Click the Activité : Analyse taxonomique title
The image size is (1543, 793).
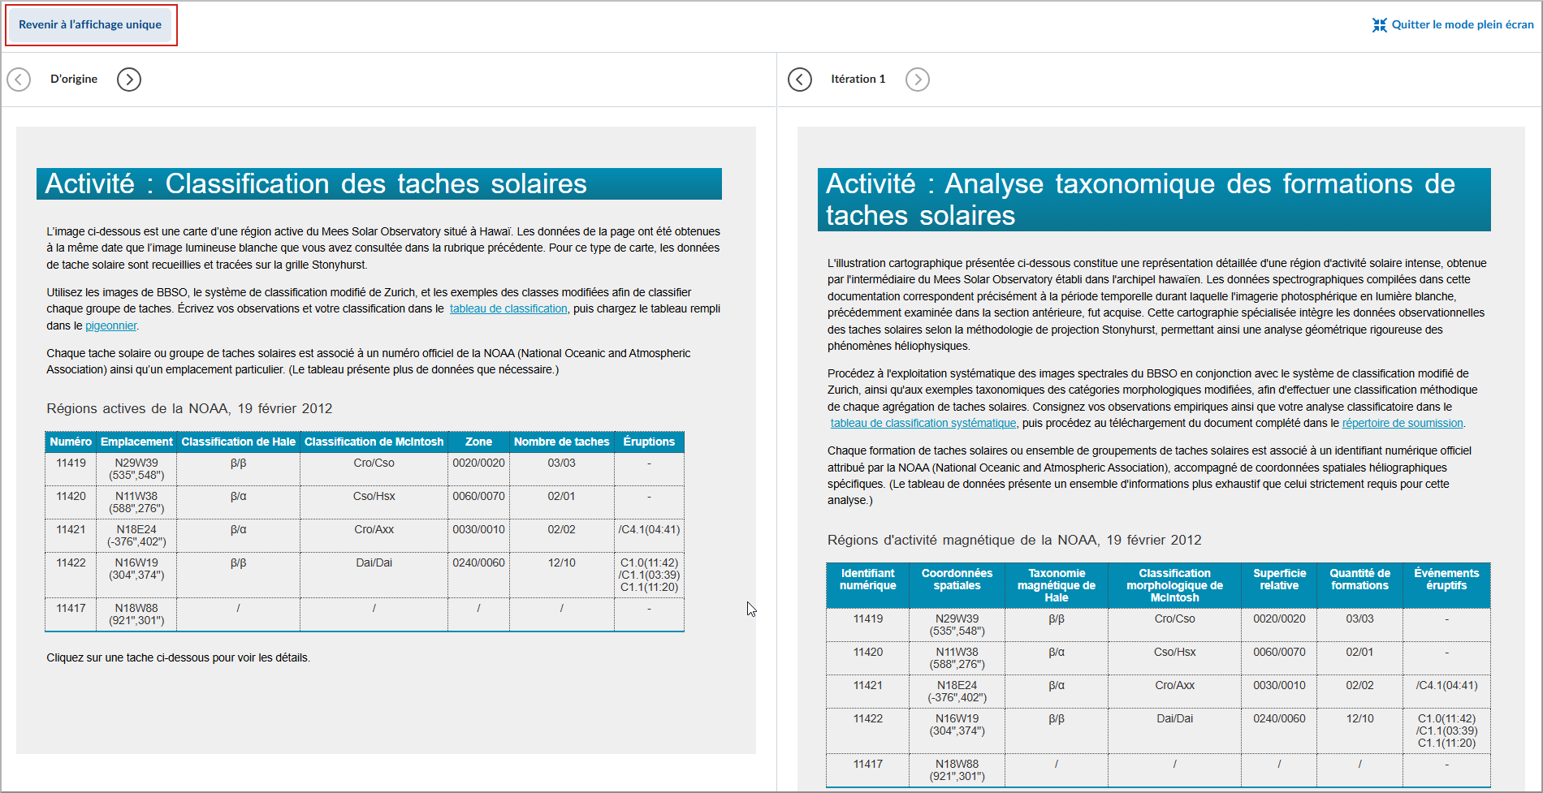tap(1154, 200)
